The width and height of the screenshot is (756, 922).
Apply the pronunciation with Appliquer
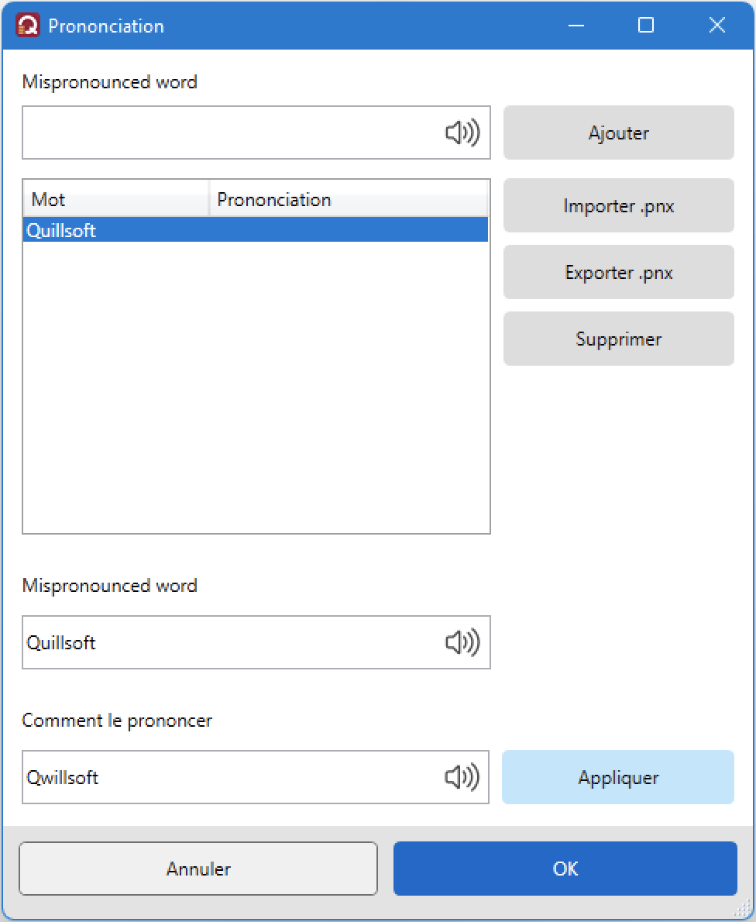pyautogui.click(x=618, y=777)
